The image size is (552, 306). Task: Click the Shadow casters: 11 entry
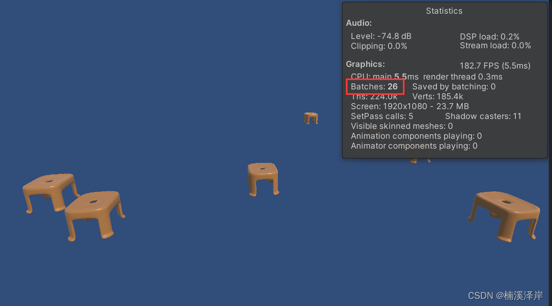(x=483, y=116)
